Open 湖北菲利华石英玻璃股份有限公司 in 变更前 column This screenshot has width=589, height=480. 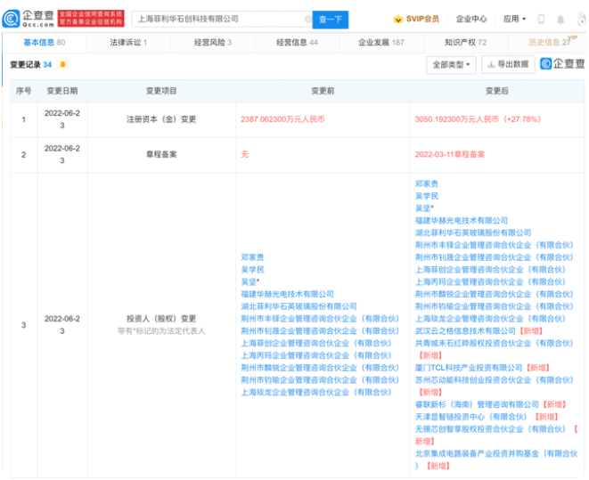299,306
